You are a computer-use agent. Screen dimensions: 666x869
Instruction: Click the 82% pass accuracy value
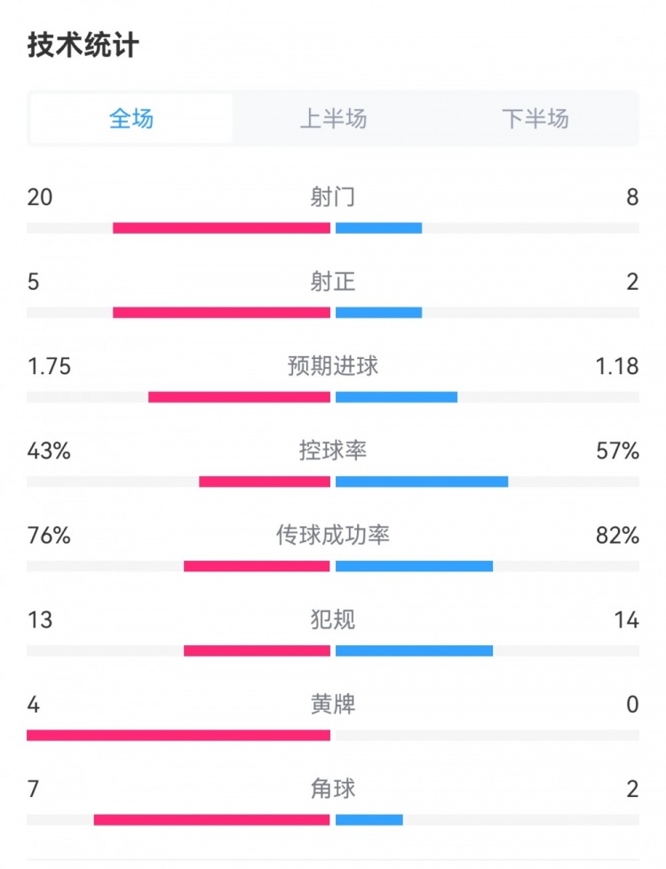[618, 535]
